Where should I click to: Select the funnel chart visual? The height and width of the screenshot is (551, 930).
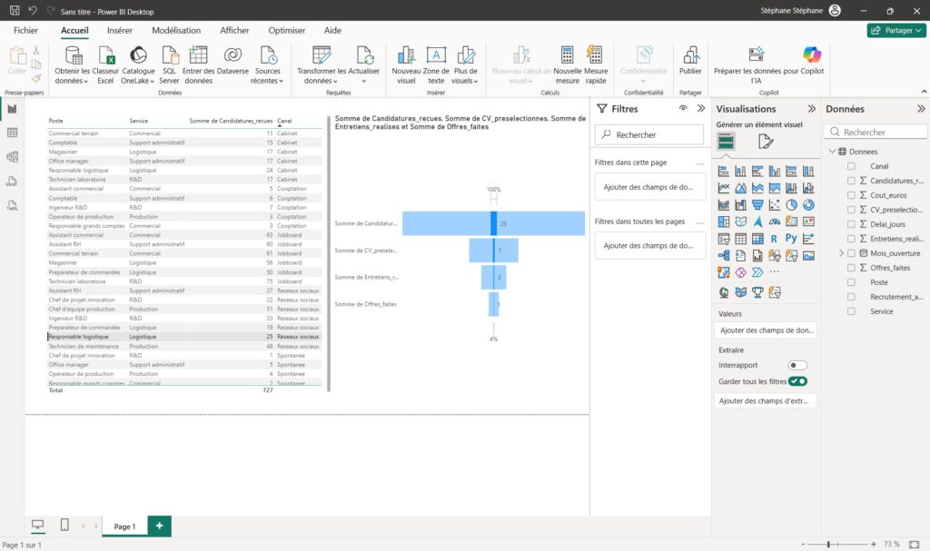[x=757, y=205]
